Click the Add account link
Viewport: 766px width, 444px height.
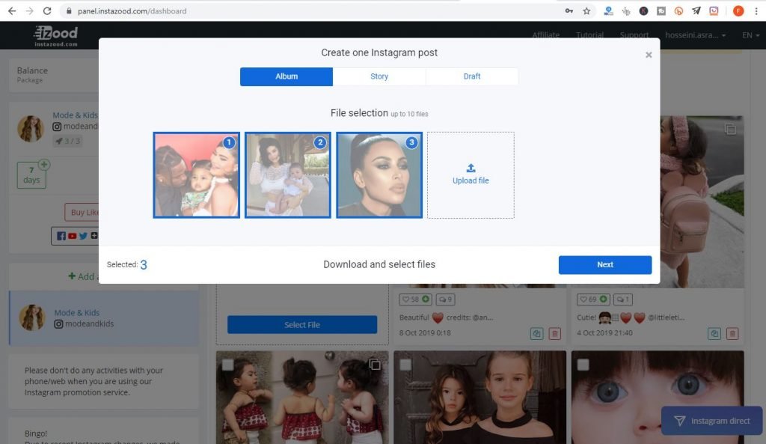click(x=84, y=276)
